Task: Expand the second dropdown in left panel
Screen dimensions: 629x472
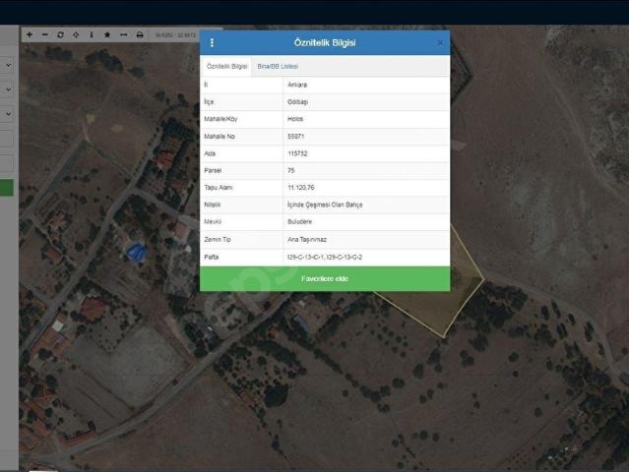Action: pyautogui.click(x=9, y=89)
